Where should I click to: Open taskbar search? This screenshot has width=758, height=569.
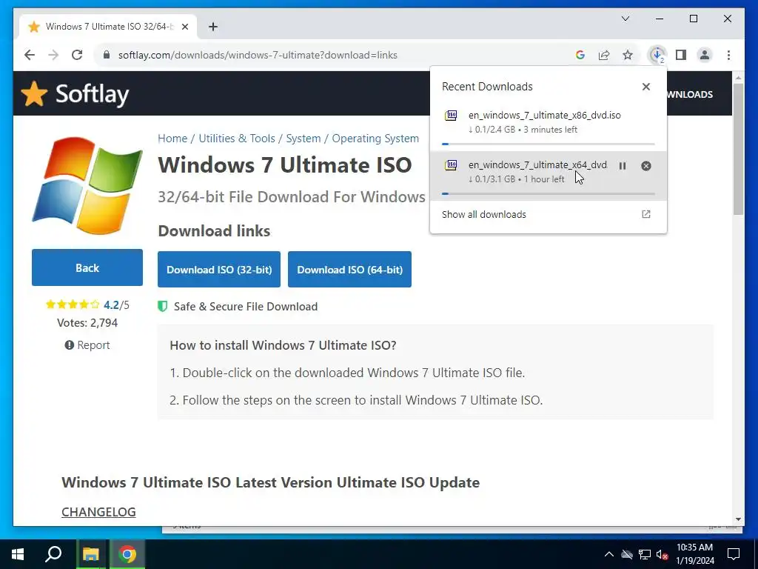pyautogui.click(x=53, y=554)
